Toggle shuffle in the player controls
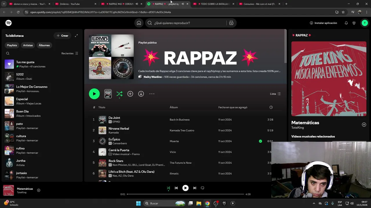Viewport: 371px width, 208px height. pos(168,188)
